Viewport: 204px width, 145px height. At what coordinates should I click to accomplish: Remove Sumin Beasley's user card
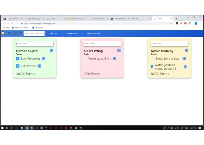[x=186, y=50]
